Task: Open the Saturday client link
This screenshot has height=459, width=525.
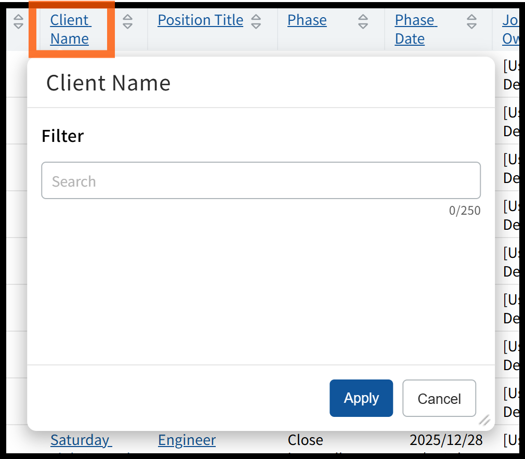Action: pyautogui.click(x=81, y=440)
